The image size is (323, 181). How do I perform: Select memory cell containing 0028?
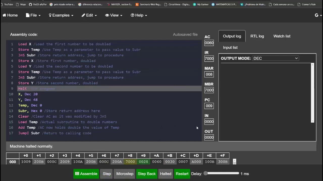pyautogui.click(x=143, y=162)
